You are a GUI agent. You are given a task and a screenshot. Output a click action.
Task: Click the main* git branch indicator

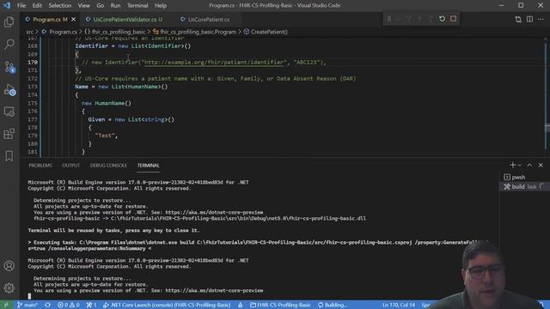pyautogui.click(x=27, y=305)
